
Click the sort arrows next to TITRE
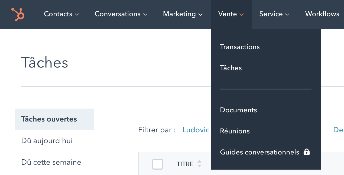point(199,164)
